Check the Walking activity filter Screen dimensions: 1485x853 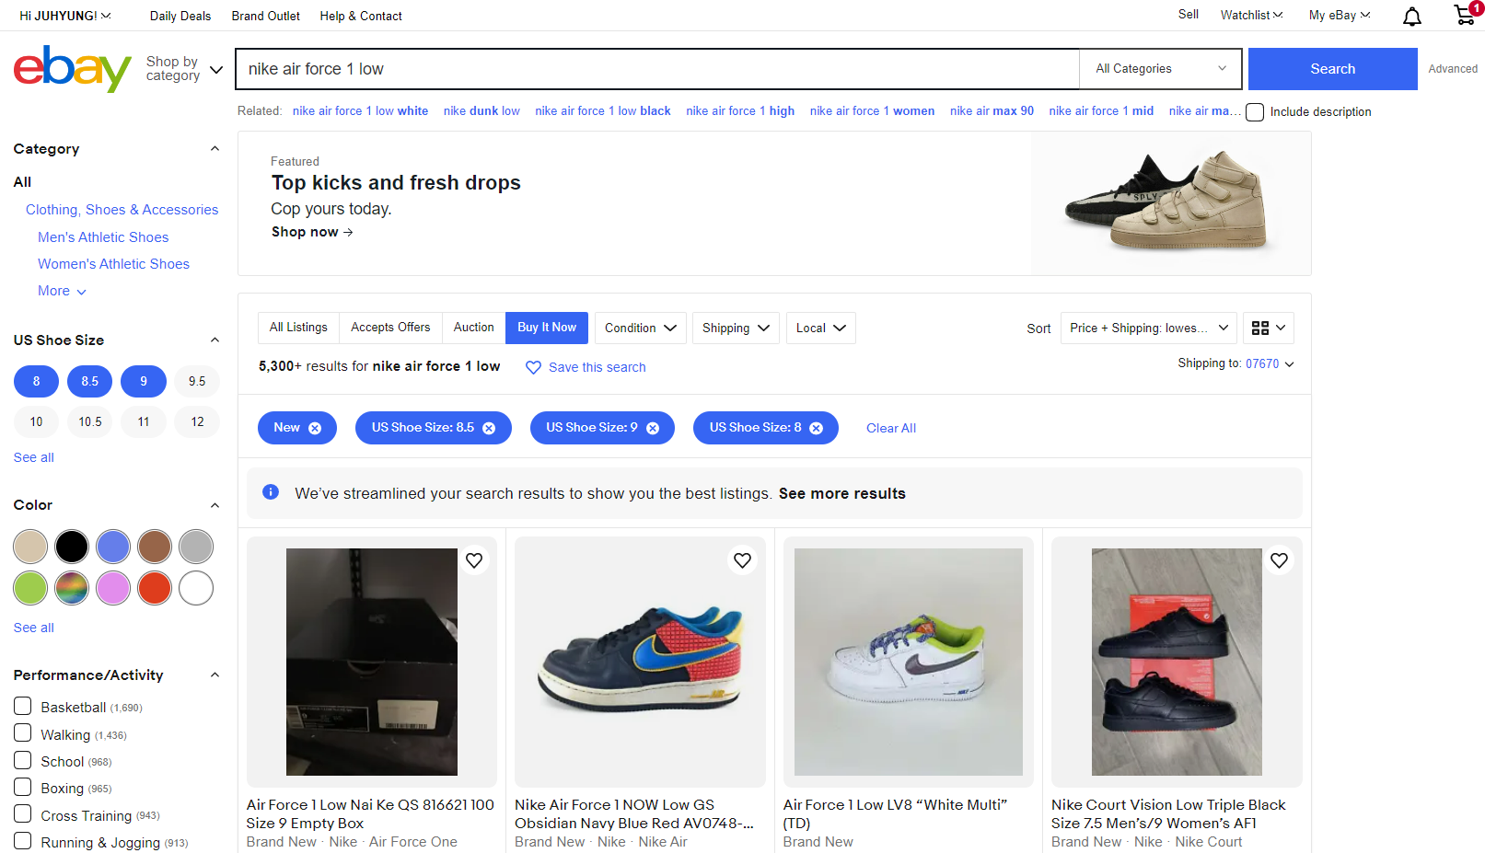pos(23,733)
